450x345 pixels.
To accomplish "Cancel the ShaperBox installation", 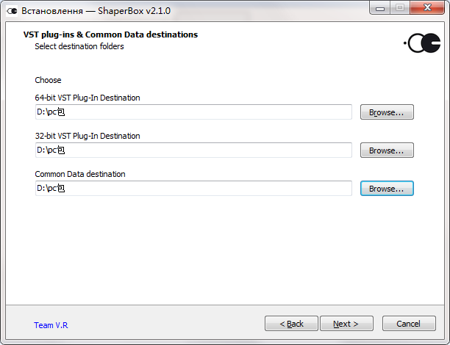I will point(409,324).
